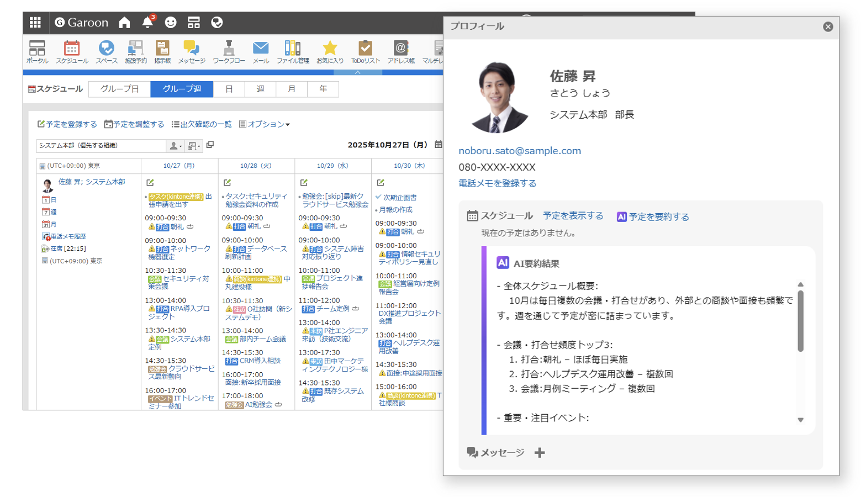Click 電話メモを登録する link

(498, 183)
